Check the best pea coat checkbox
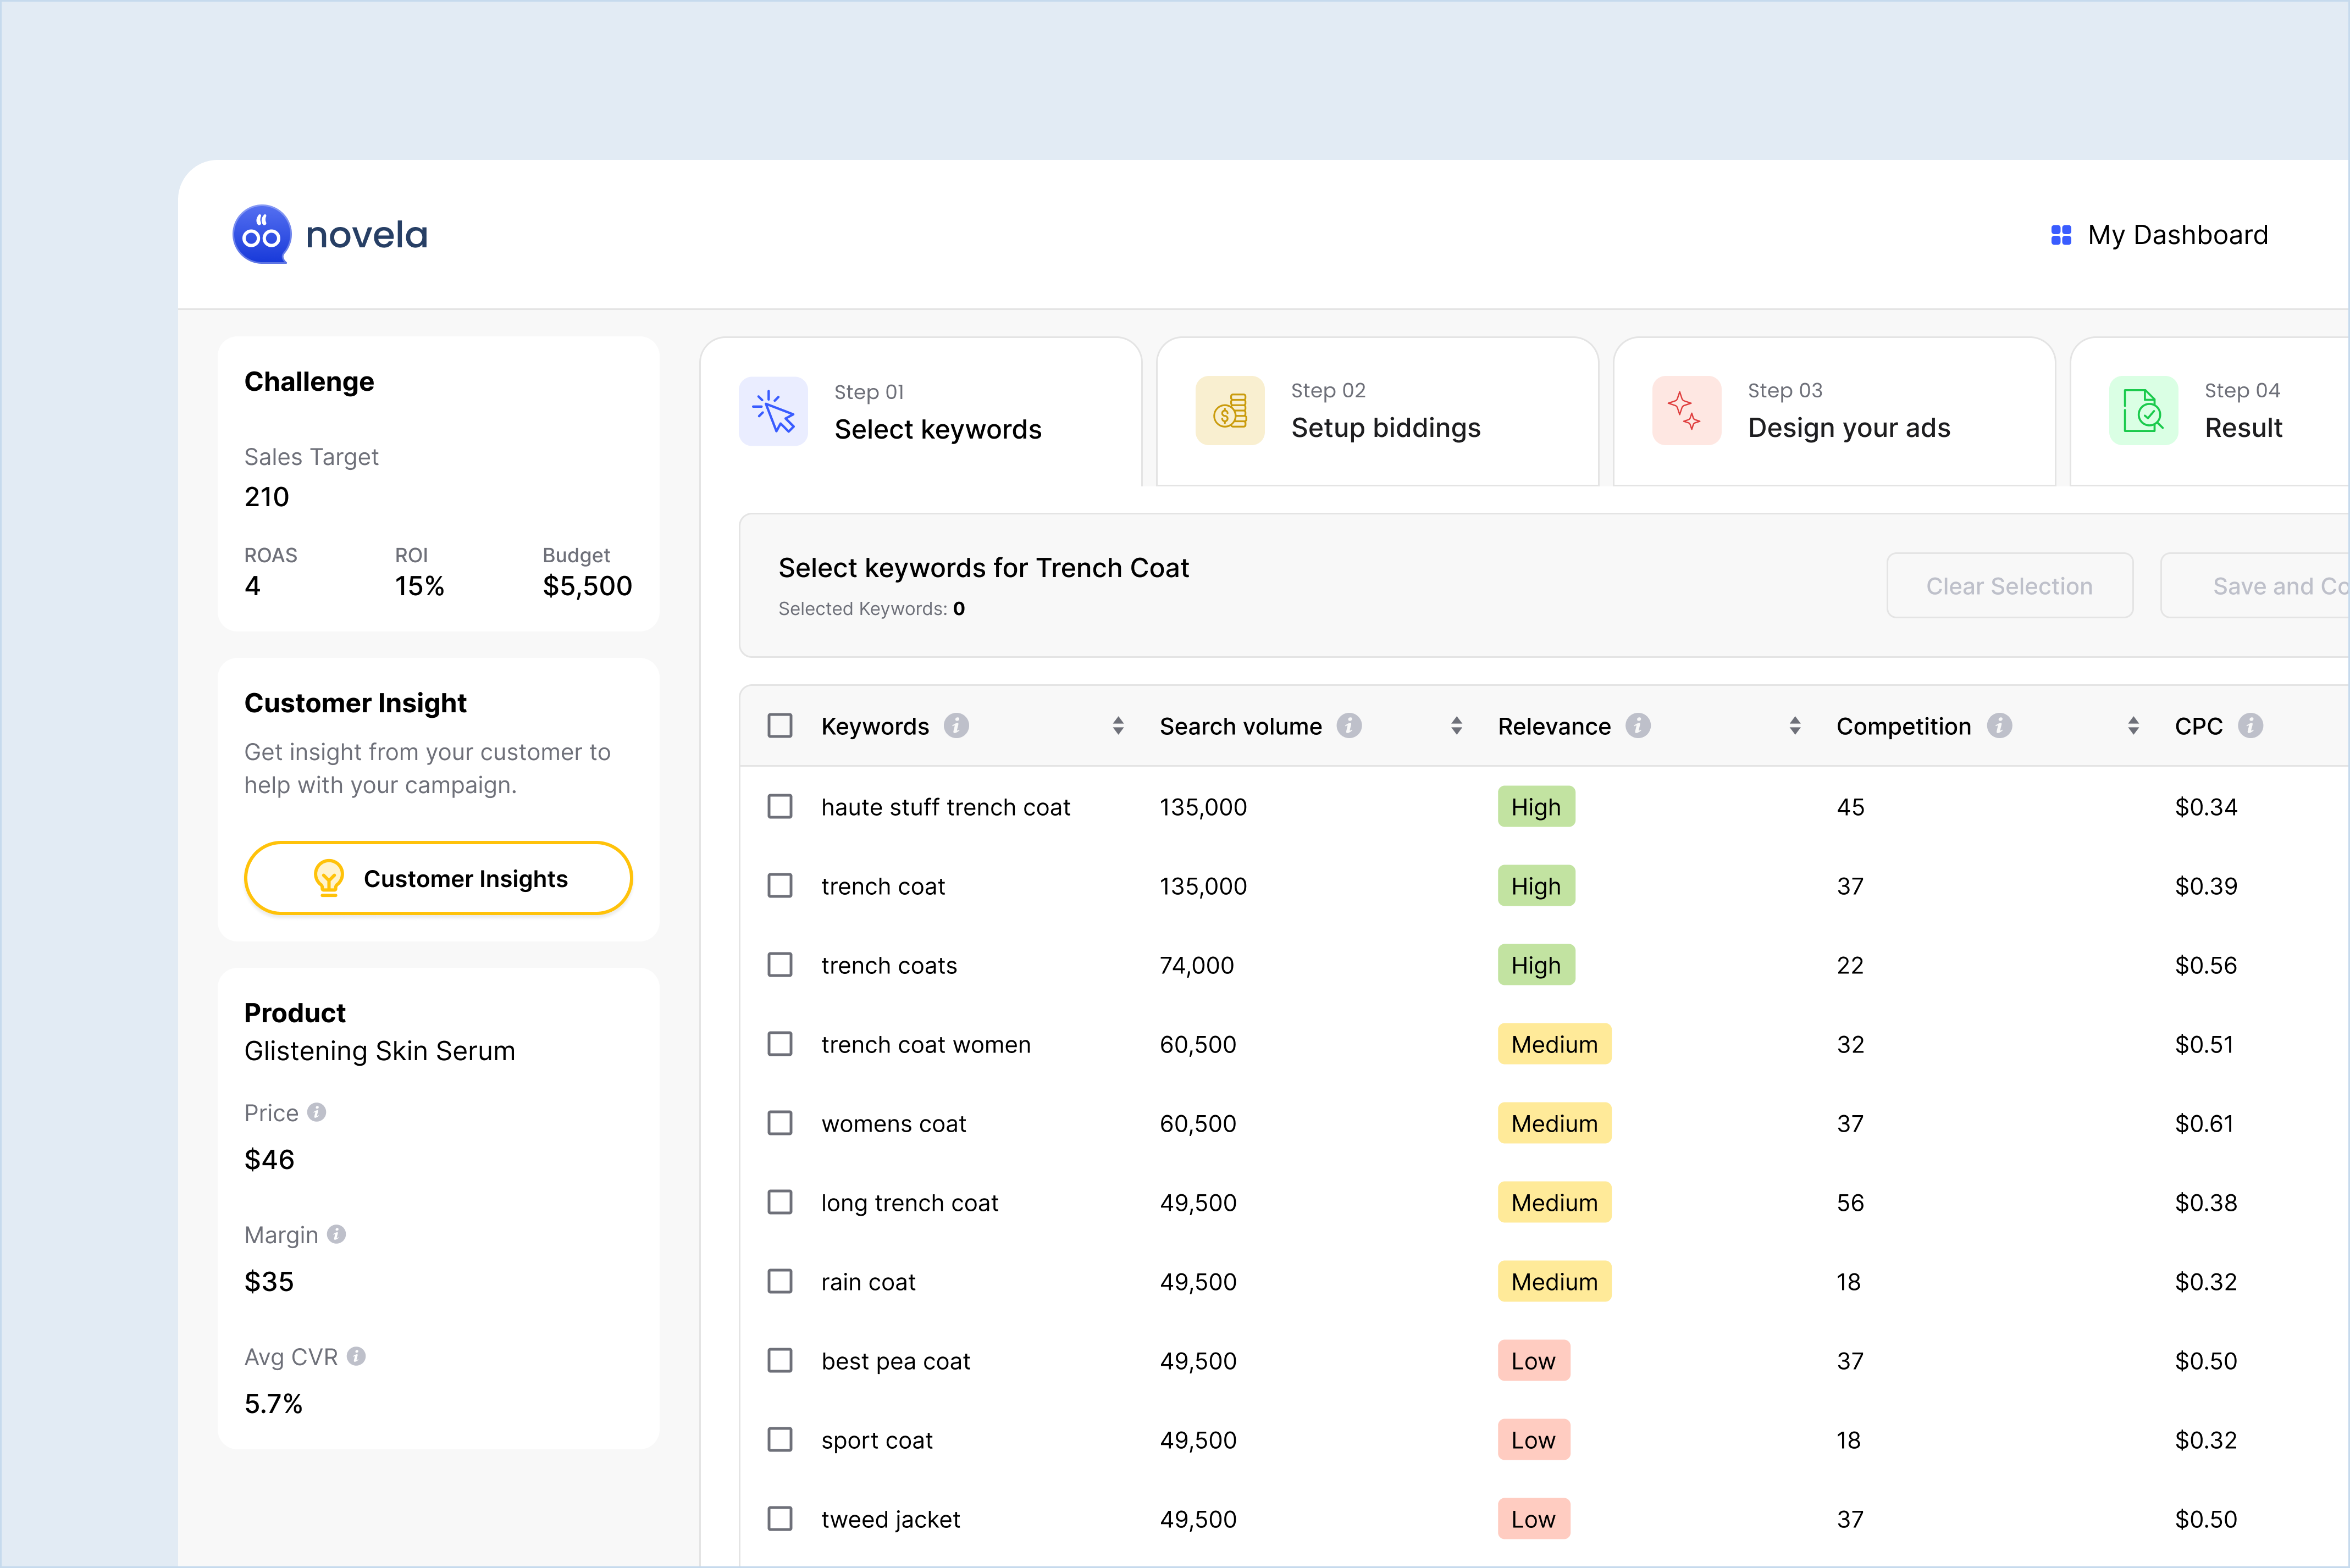The height and width of the screenshot is (1568, 2350). click(780, 1360)
